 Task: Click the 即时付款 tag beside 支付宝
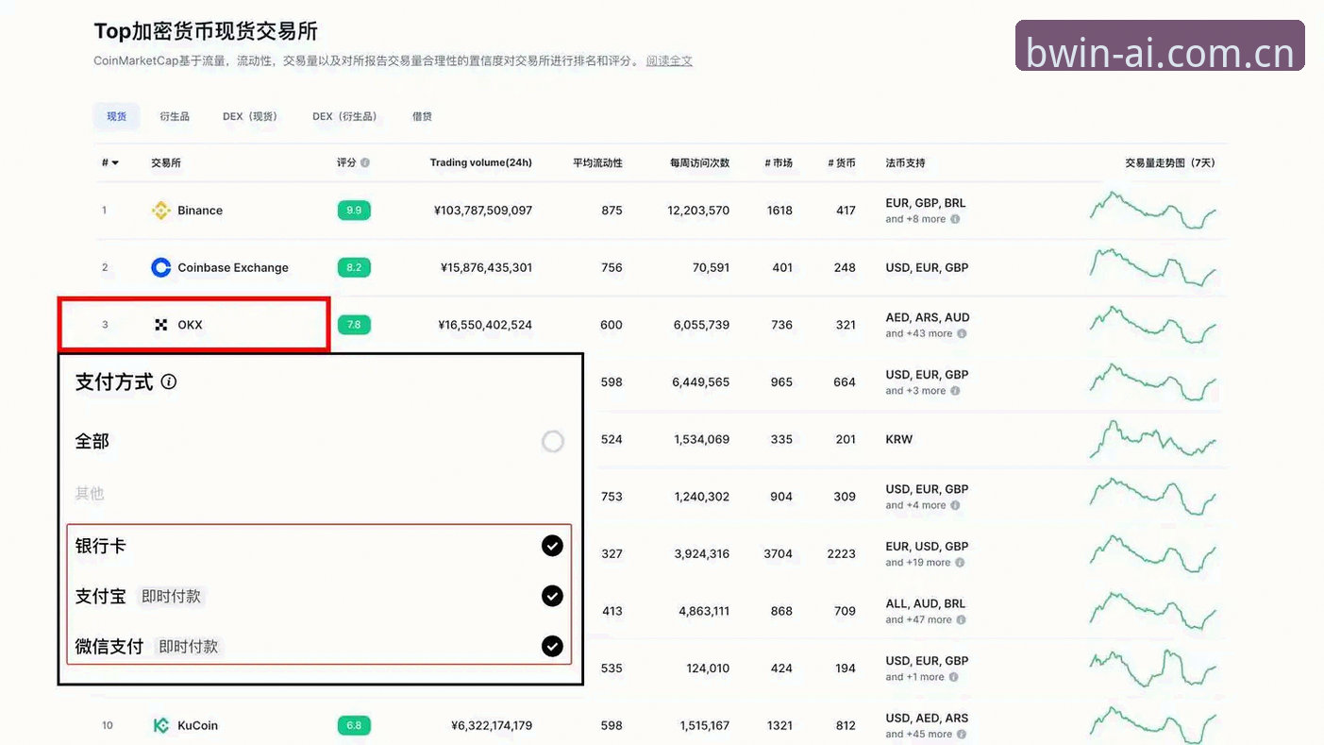[171, 597]
